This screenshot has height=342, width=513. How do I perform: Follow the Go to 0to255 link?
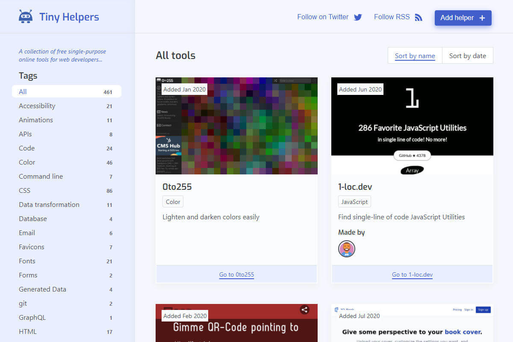(236, 274)
